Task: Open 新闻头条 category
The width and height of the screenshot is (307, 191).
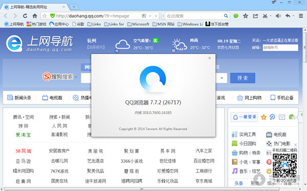Action: point(19,98)
